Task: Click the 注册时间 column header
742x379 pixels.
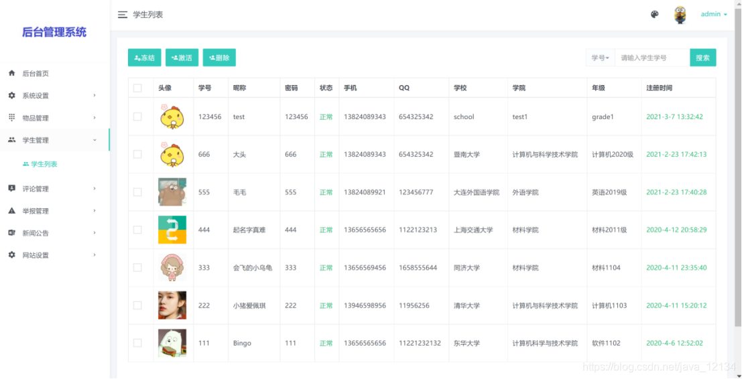Action: tap(659, 88)
